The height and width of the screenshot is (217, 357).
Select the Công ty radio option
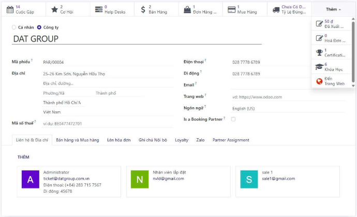[x=39, y=27]
